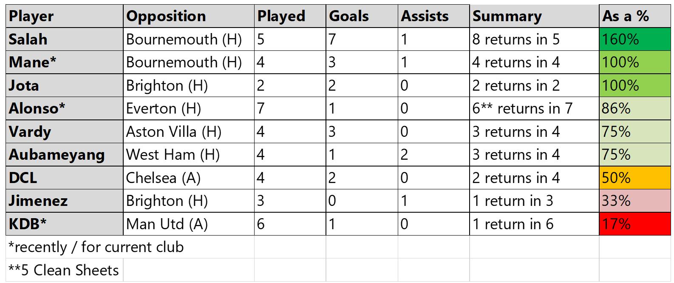Image resolution: width=674 pixels, height=283 pixels.
Task: Select the Goals column header
Action: pos(362,17)
